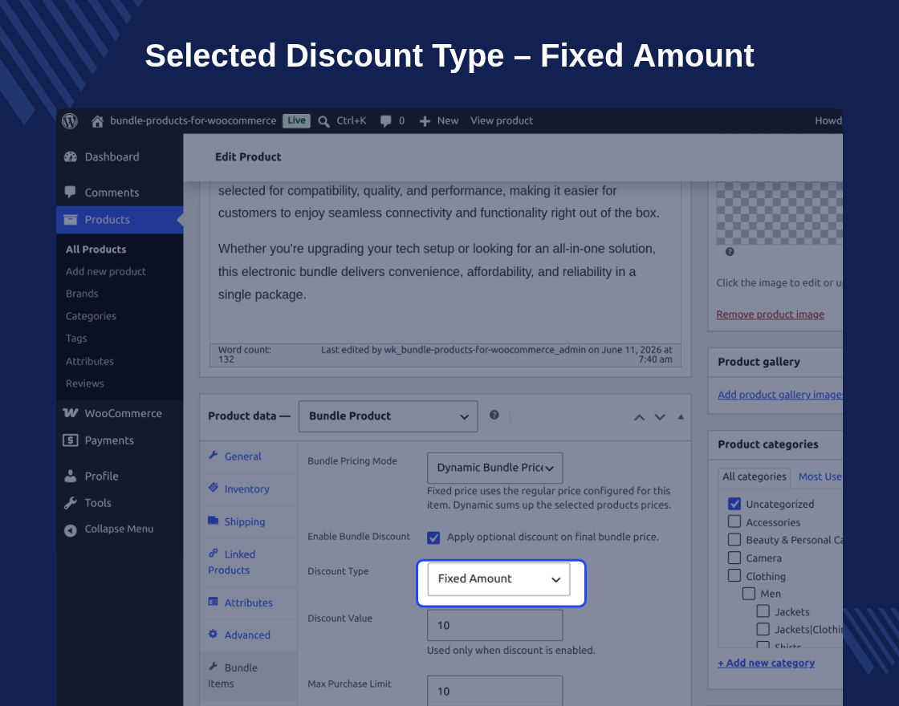Click the Profile person icon
This screenshot has width=899, height=706.
71,476
